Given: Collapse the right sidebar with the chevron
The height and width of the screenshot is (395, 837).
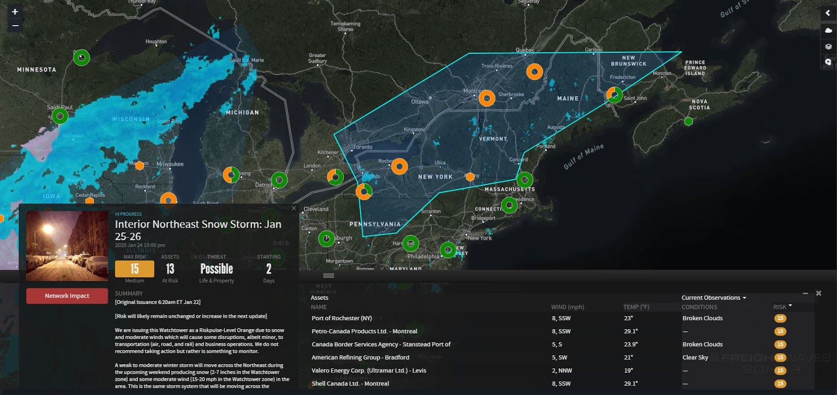Looking at the screenshot, I should pyautogui.click(x=828, y=13).
